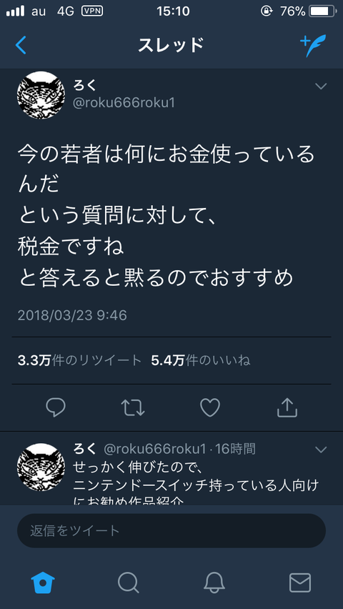View the 5.4万件のいいね list

pos(201,361)
